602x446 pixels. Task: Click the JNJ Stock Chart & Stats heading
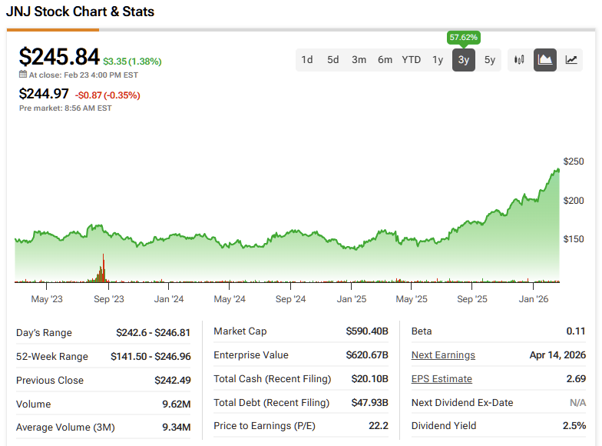pyautogui.click(x=80, y=12)
